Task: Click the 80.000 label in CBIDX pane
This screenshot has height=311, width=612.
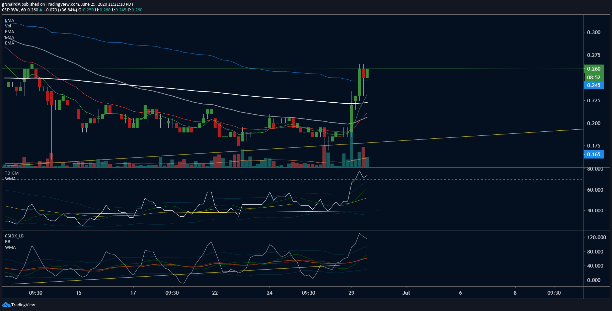Action: (x=595, y=252)
